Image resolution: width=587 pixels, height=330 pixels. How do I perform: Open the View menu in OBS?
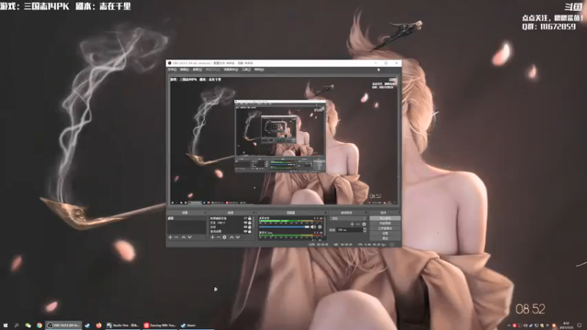coord(197,70)
